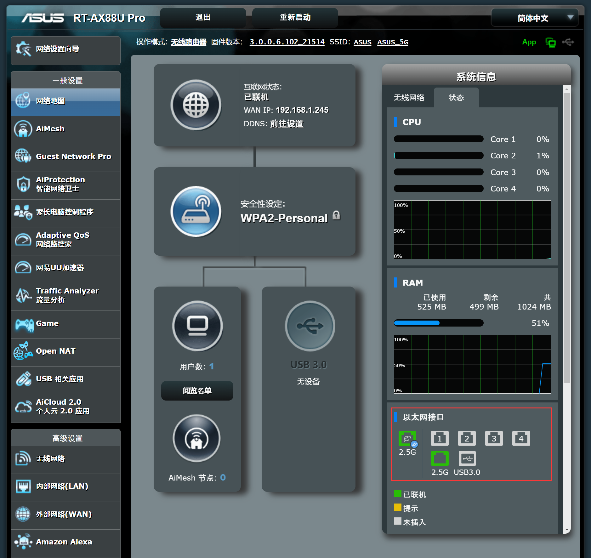
Task: Click the system info panel scrollbar
Action: pos(567,238)
